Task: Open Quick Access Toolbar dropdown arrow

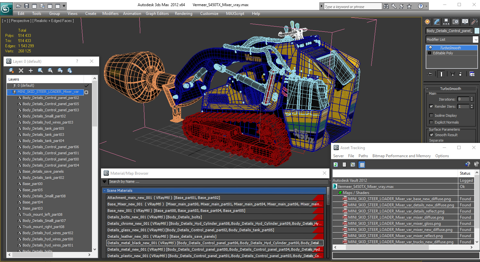Action: (64, 6)
